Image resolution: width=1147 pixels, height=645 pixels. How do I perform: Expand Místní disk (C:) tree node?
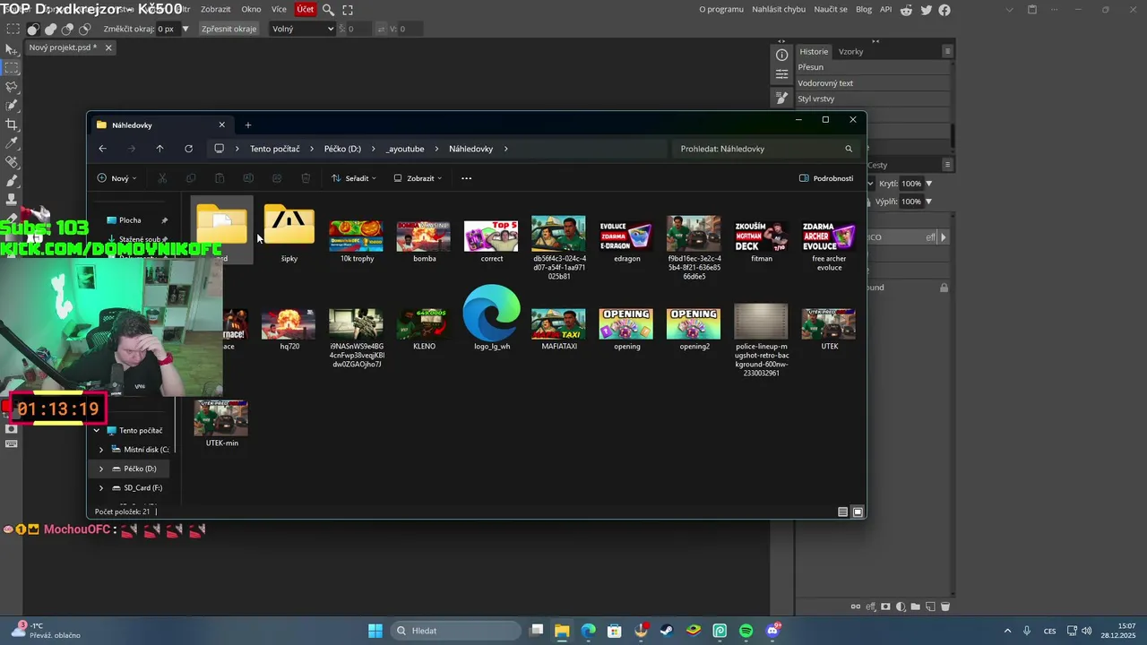[x=100, y=450]
